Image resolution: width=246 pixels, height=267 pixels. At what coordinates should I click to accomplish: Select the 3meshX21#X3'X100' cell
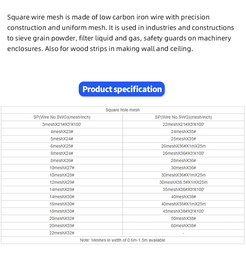pos(62,124)
